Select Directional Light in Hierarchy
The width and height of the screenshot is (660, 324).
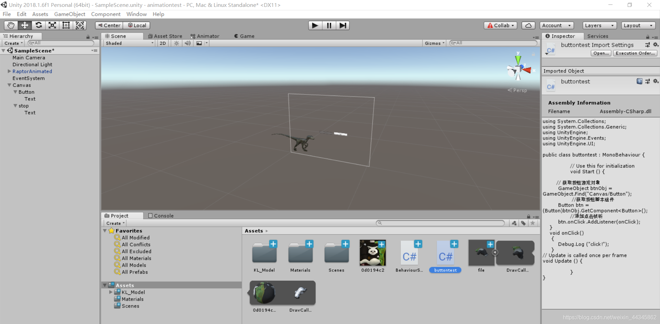(32, 65)
